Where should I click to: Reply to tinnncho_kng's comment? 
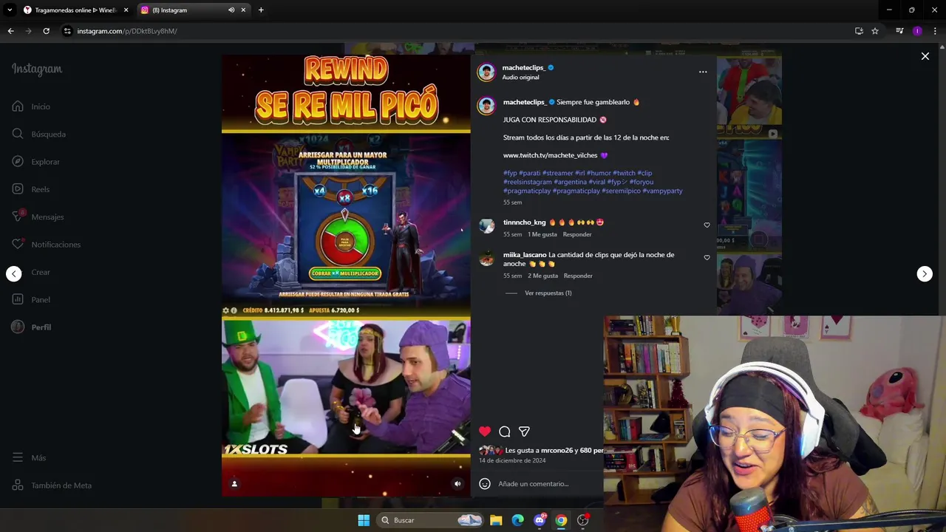577,234
